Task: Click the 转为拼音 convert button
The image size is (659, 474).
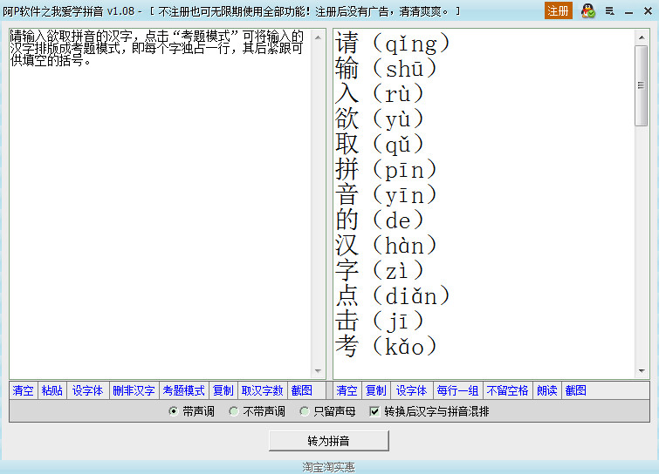Action: 329,441
